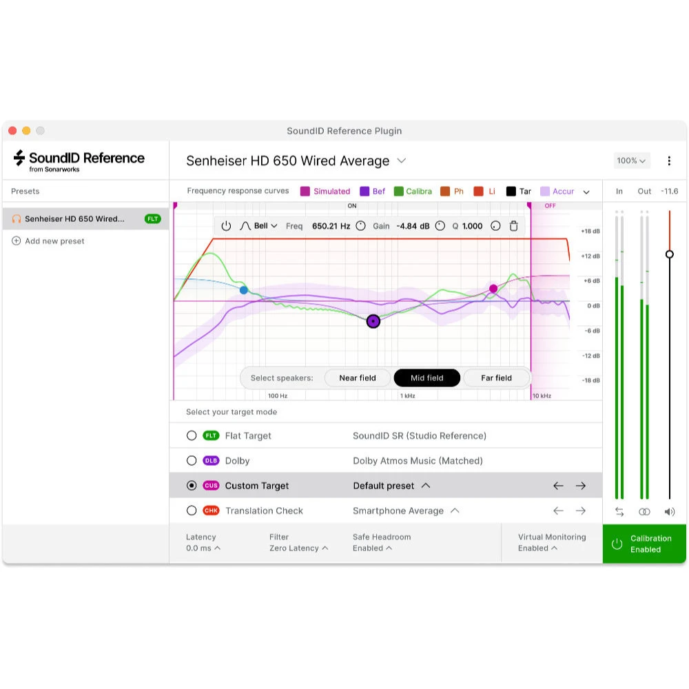Mute output using the speaker icon
The height and width of the screenshot is (689, 689).
(669, 512)
